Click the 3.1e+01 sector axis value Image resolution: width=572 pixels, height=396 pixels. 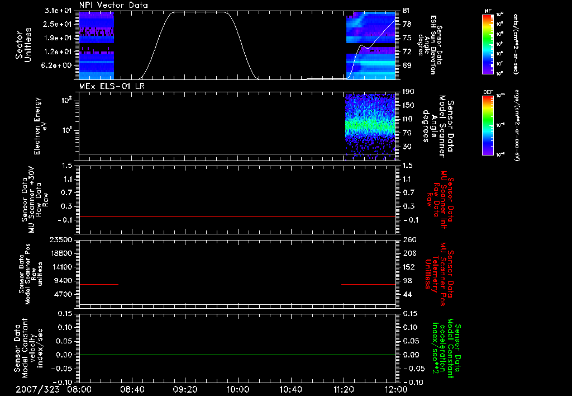point(58,11)
